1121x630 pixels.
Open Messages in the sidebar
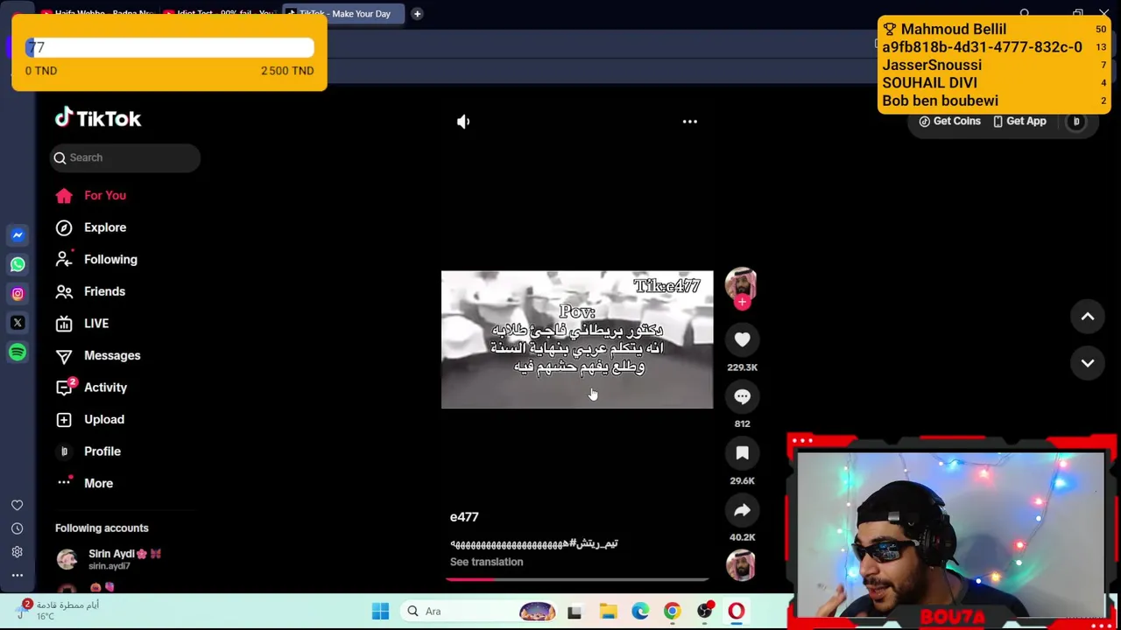(x=98, y=355)
